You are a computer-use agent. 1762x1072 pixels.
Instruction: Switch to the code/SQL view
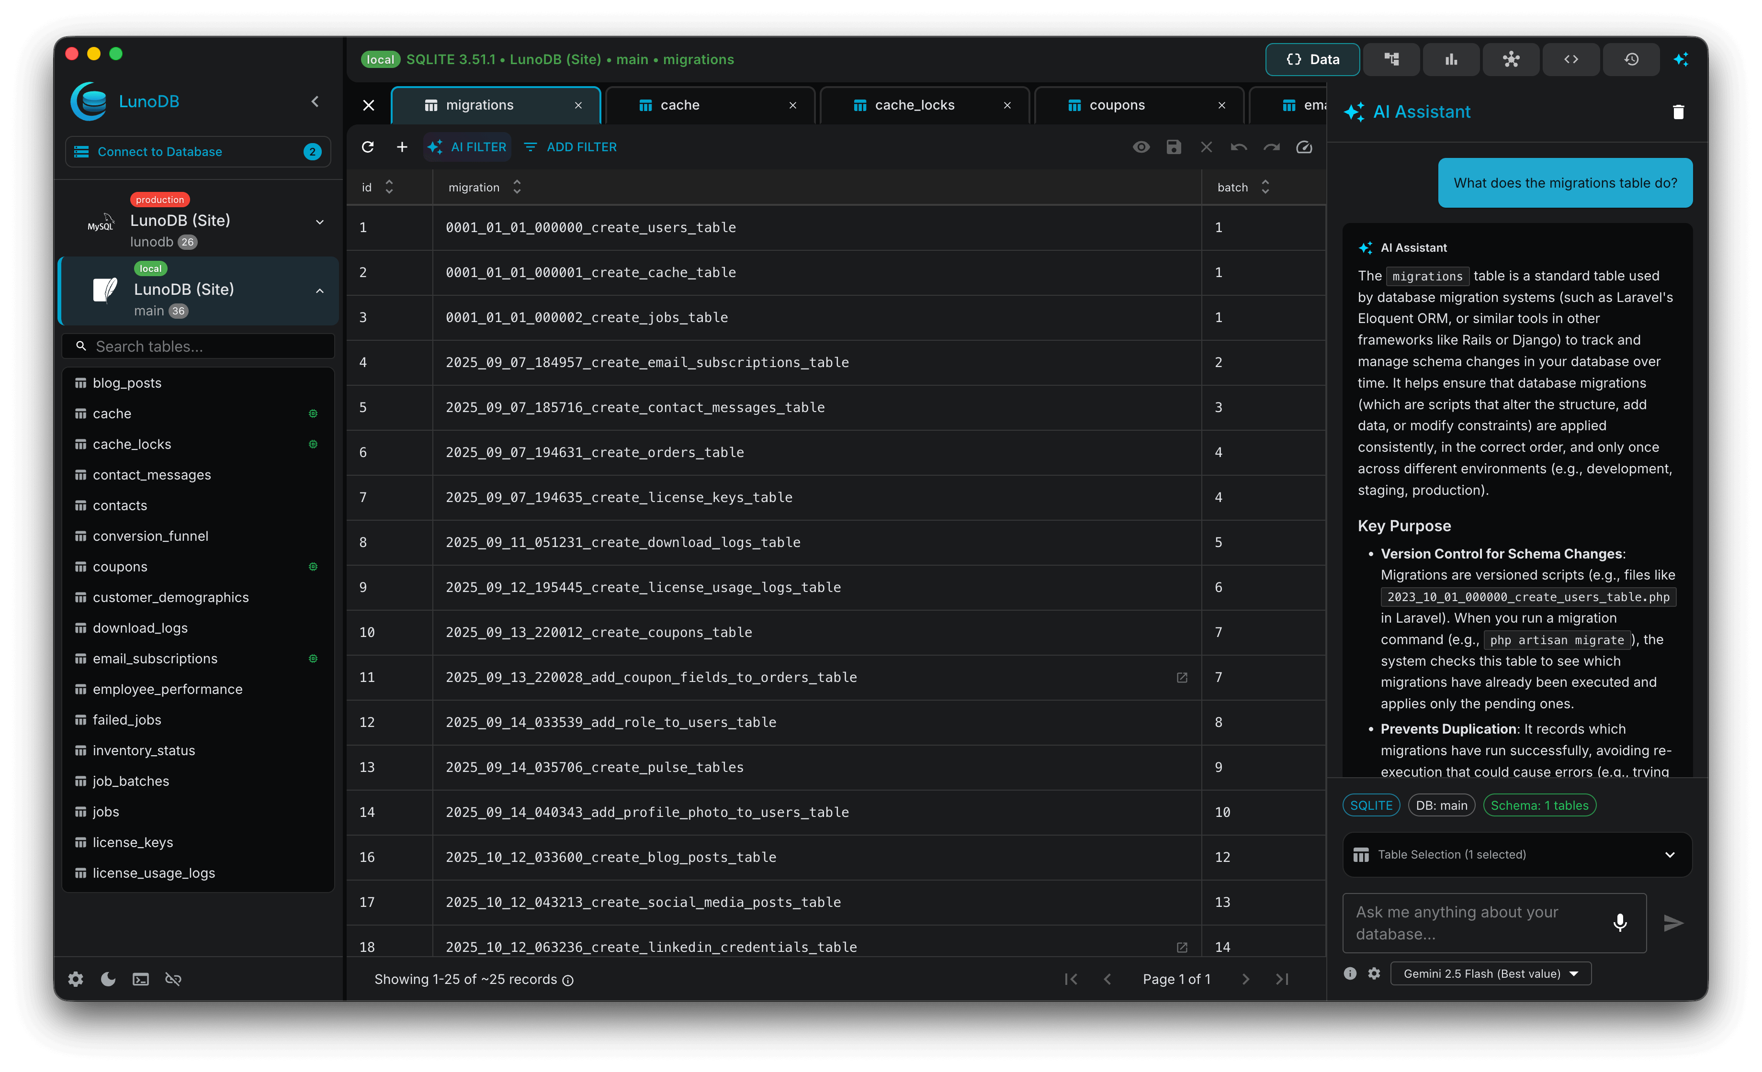tap(1571, 59)
